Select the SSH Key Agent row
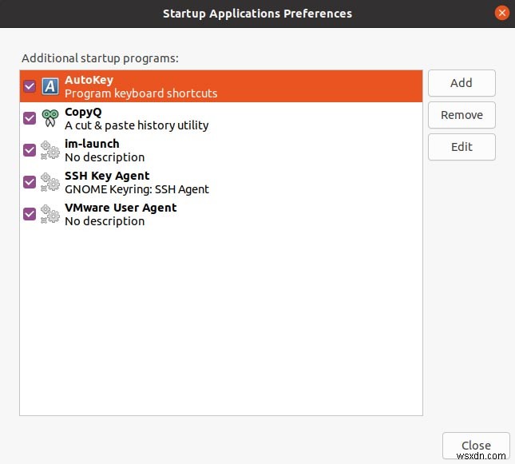515x464 pixels. click(x=221, y=182)
